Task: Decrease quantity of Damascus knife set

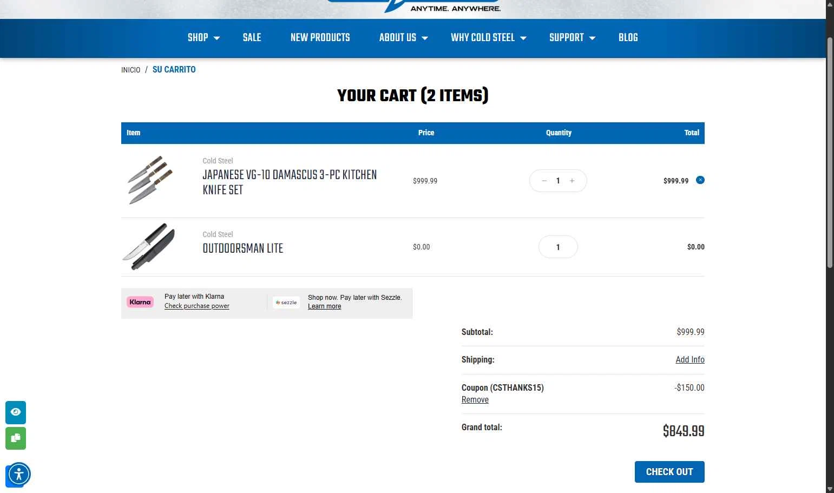Action: click(x=544, y=181)
